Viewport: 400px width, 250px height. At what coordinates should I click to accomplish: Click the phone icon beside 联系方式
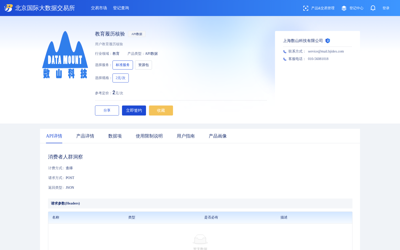(285, 52)
